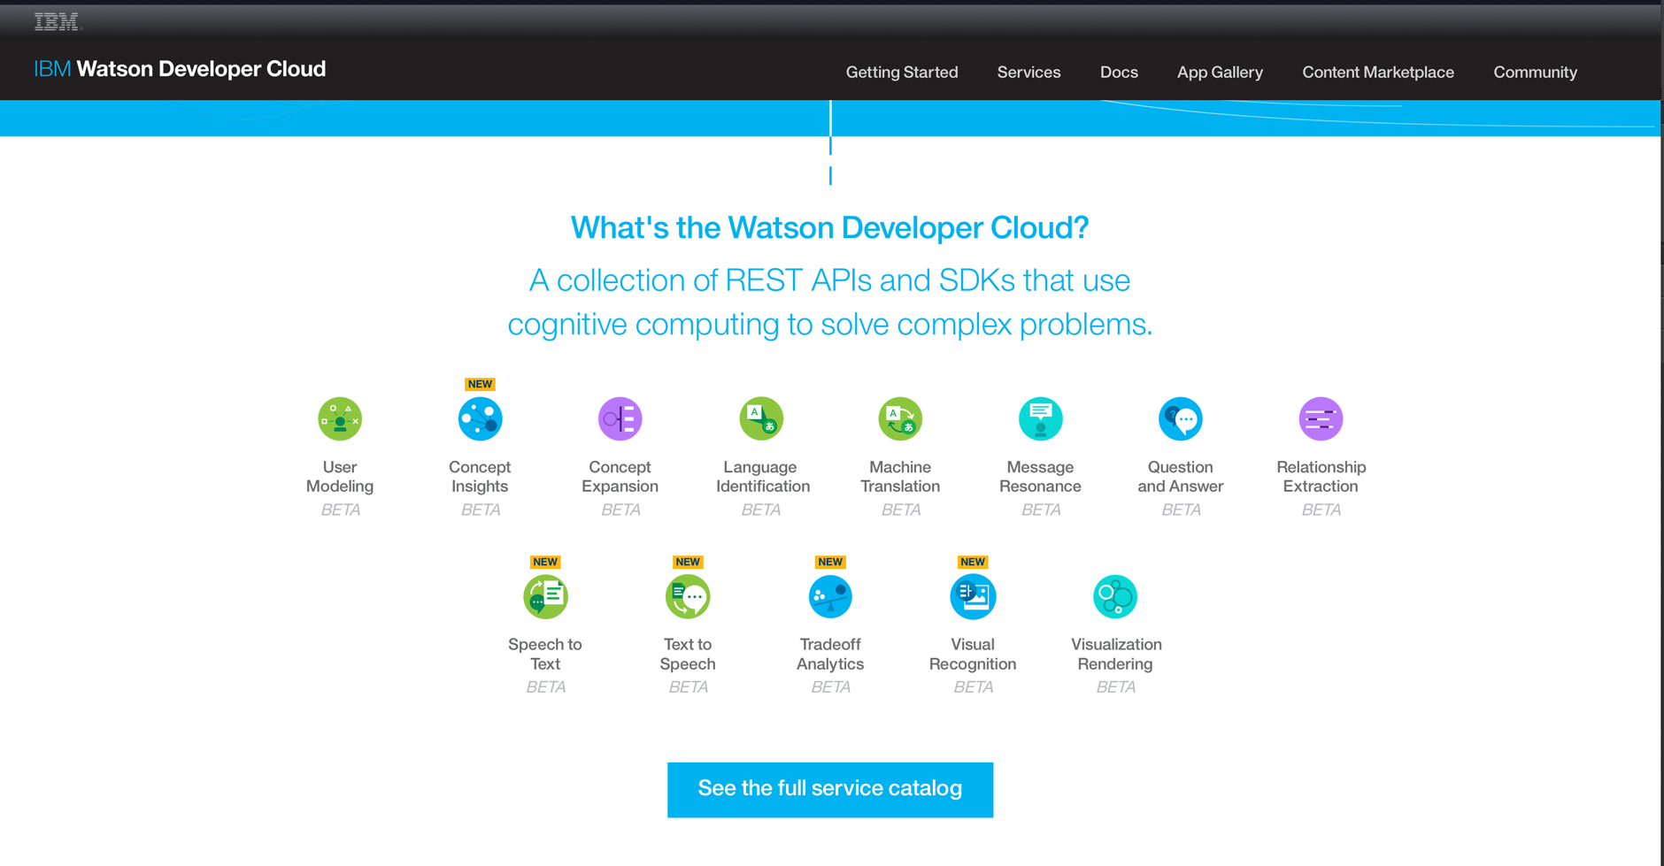Click NEW badge above Visual Recognition
The image size is (1664, 866).
[973, 562]
